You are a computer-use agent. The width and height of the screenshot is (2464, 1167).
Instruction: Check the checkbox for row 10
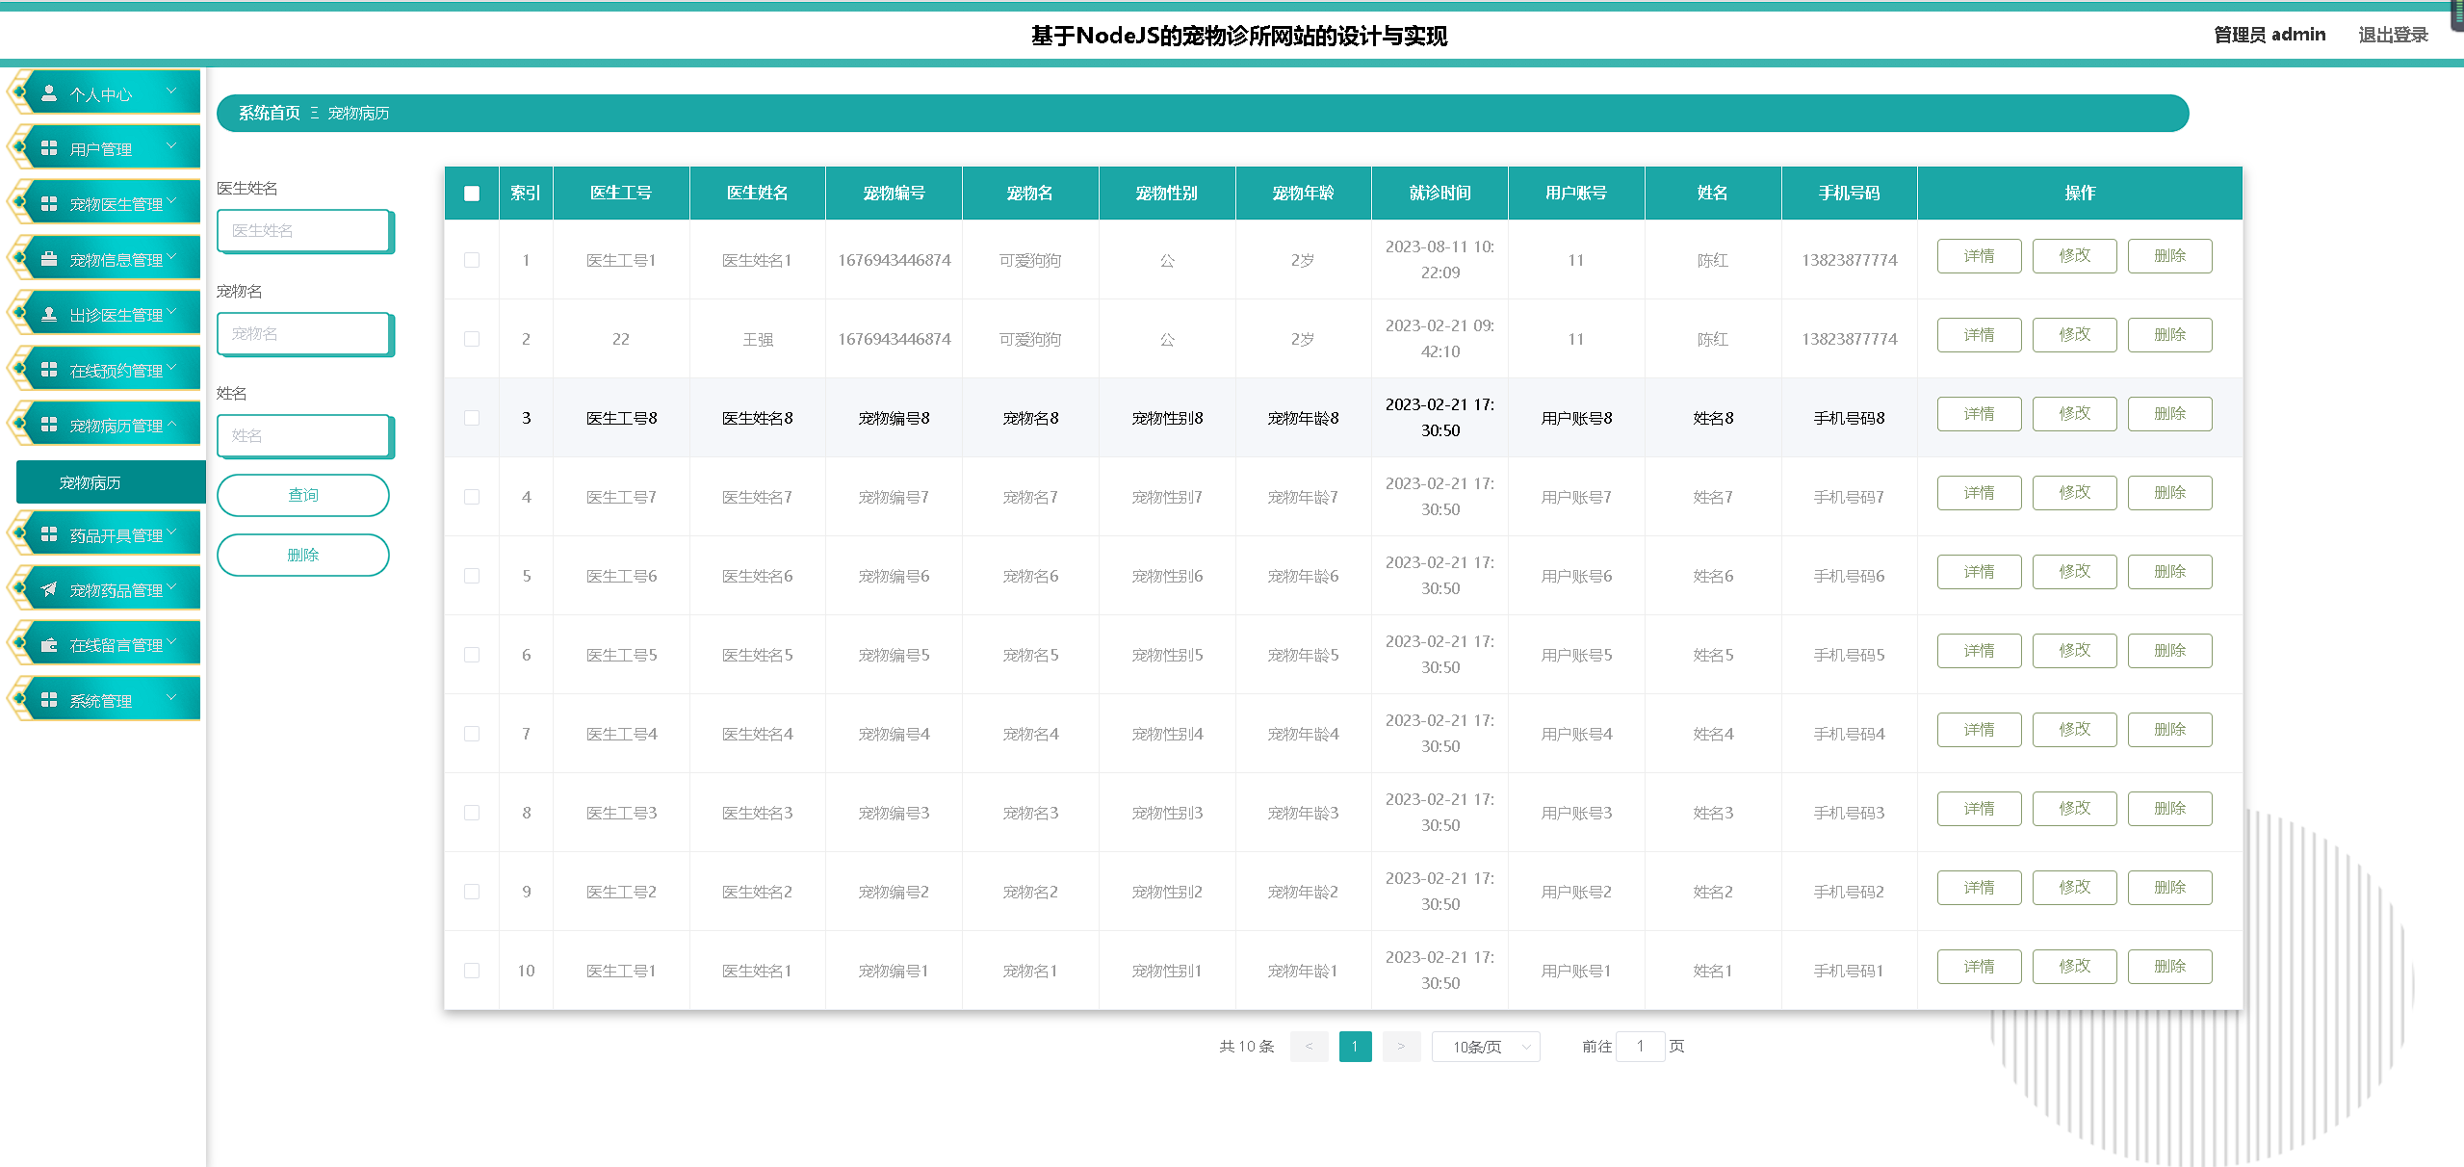(472, 971)
